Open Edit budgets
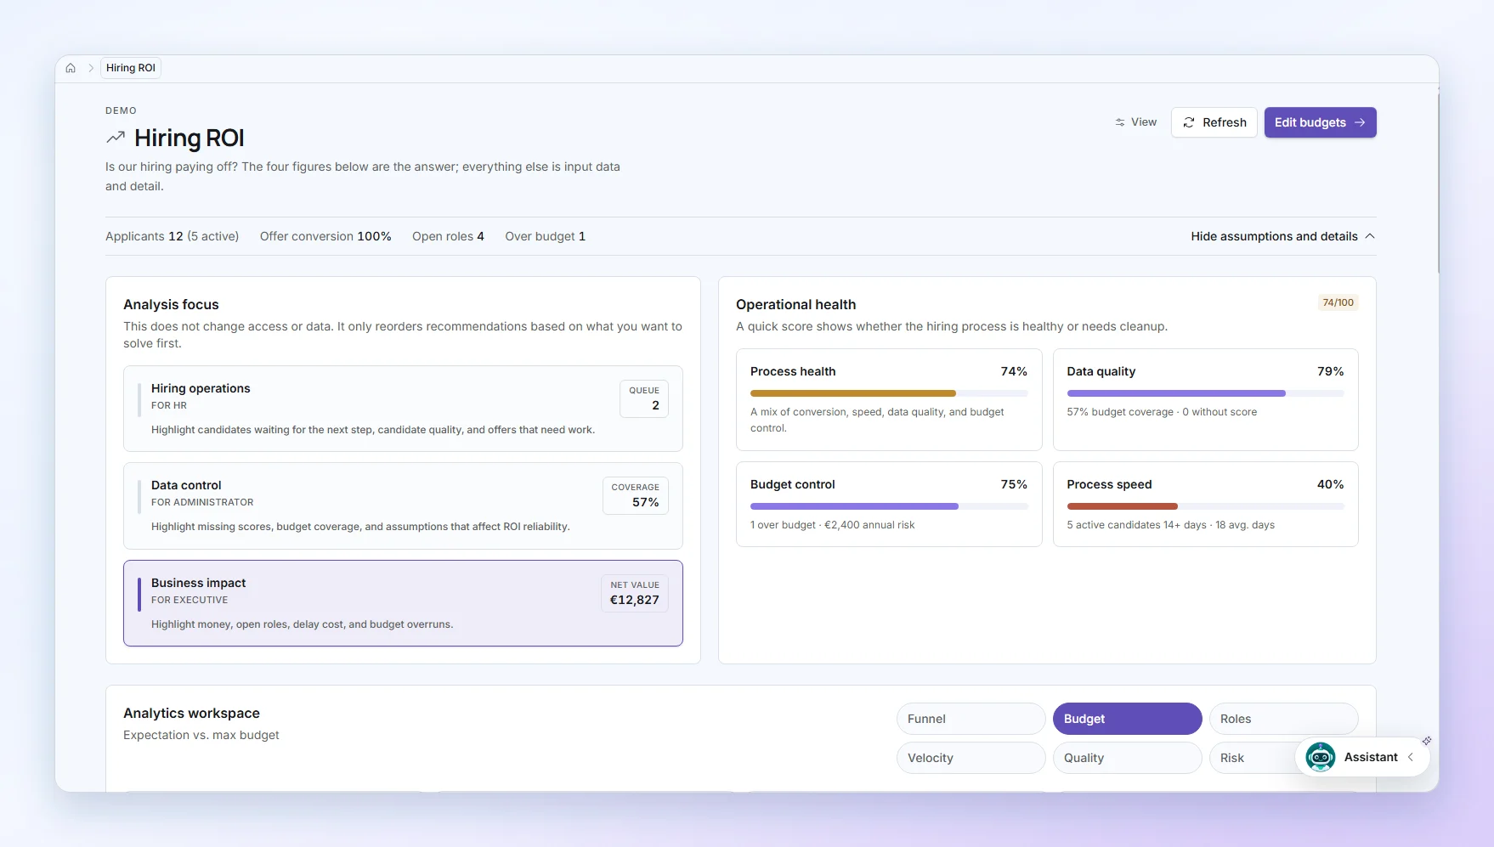 [x=1320, y=122]
